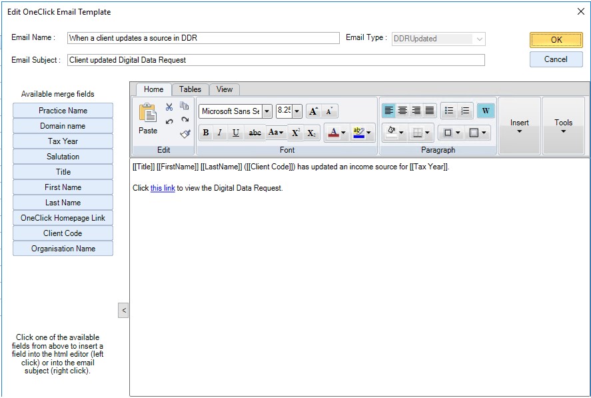Undo the last edit
The image size is (591, 398).
pos(169,121)
